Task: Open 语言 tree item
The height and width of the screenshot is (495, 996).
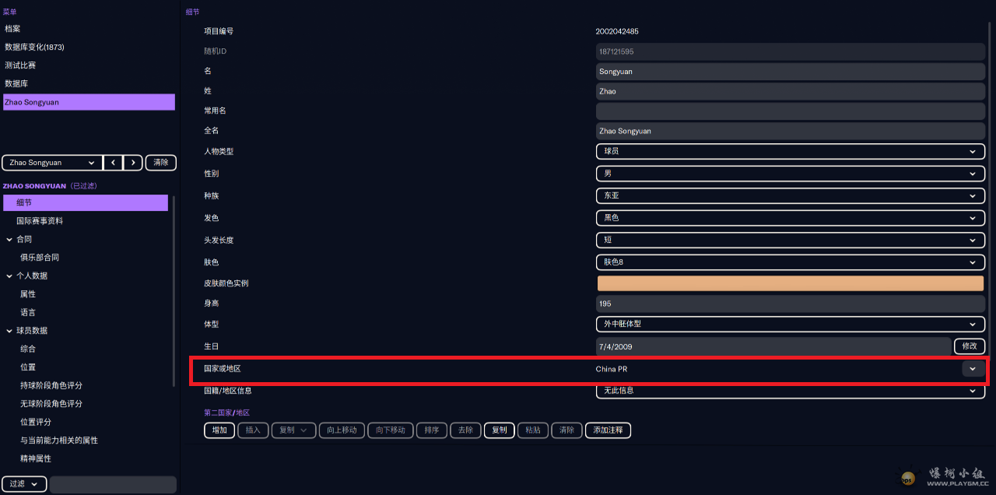Action: tap(28, 312)
